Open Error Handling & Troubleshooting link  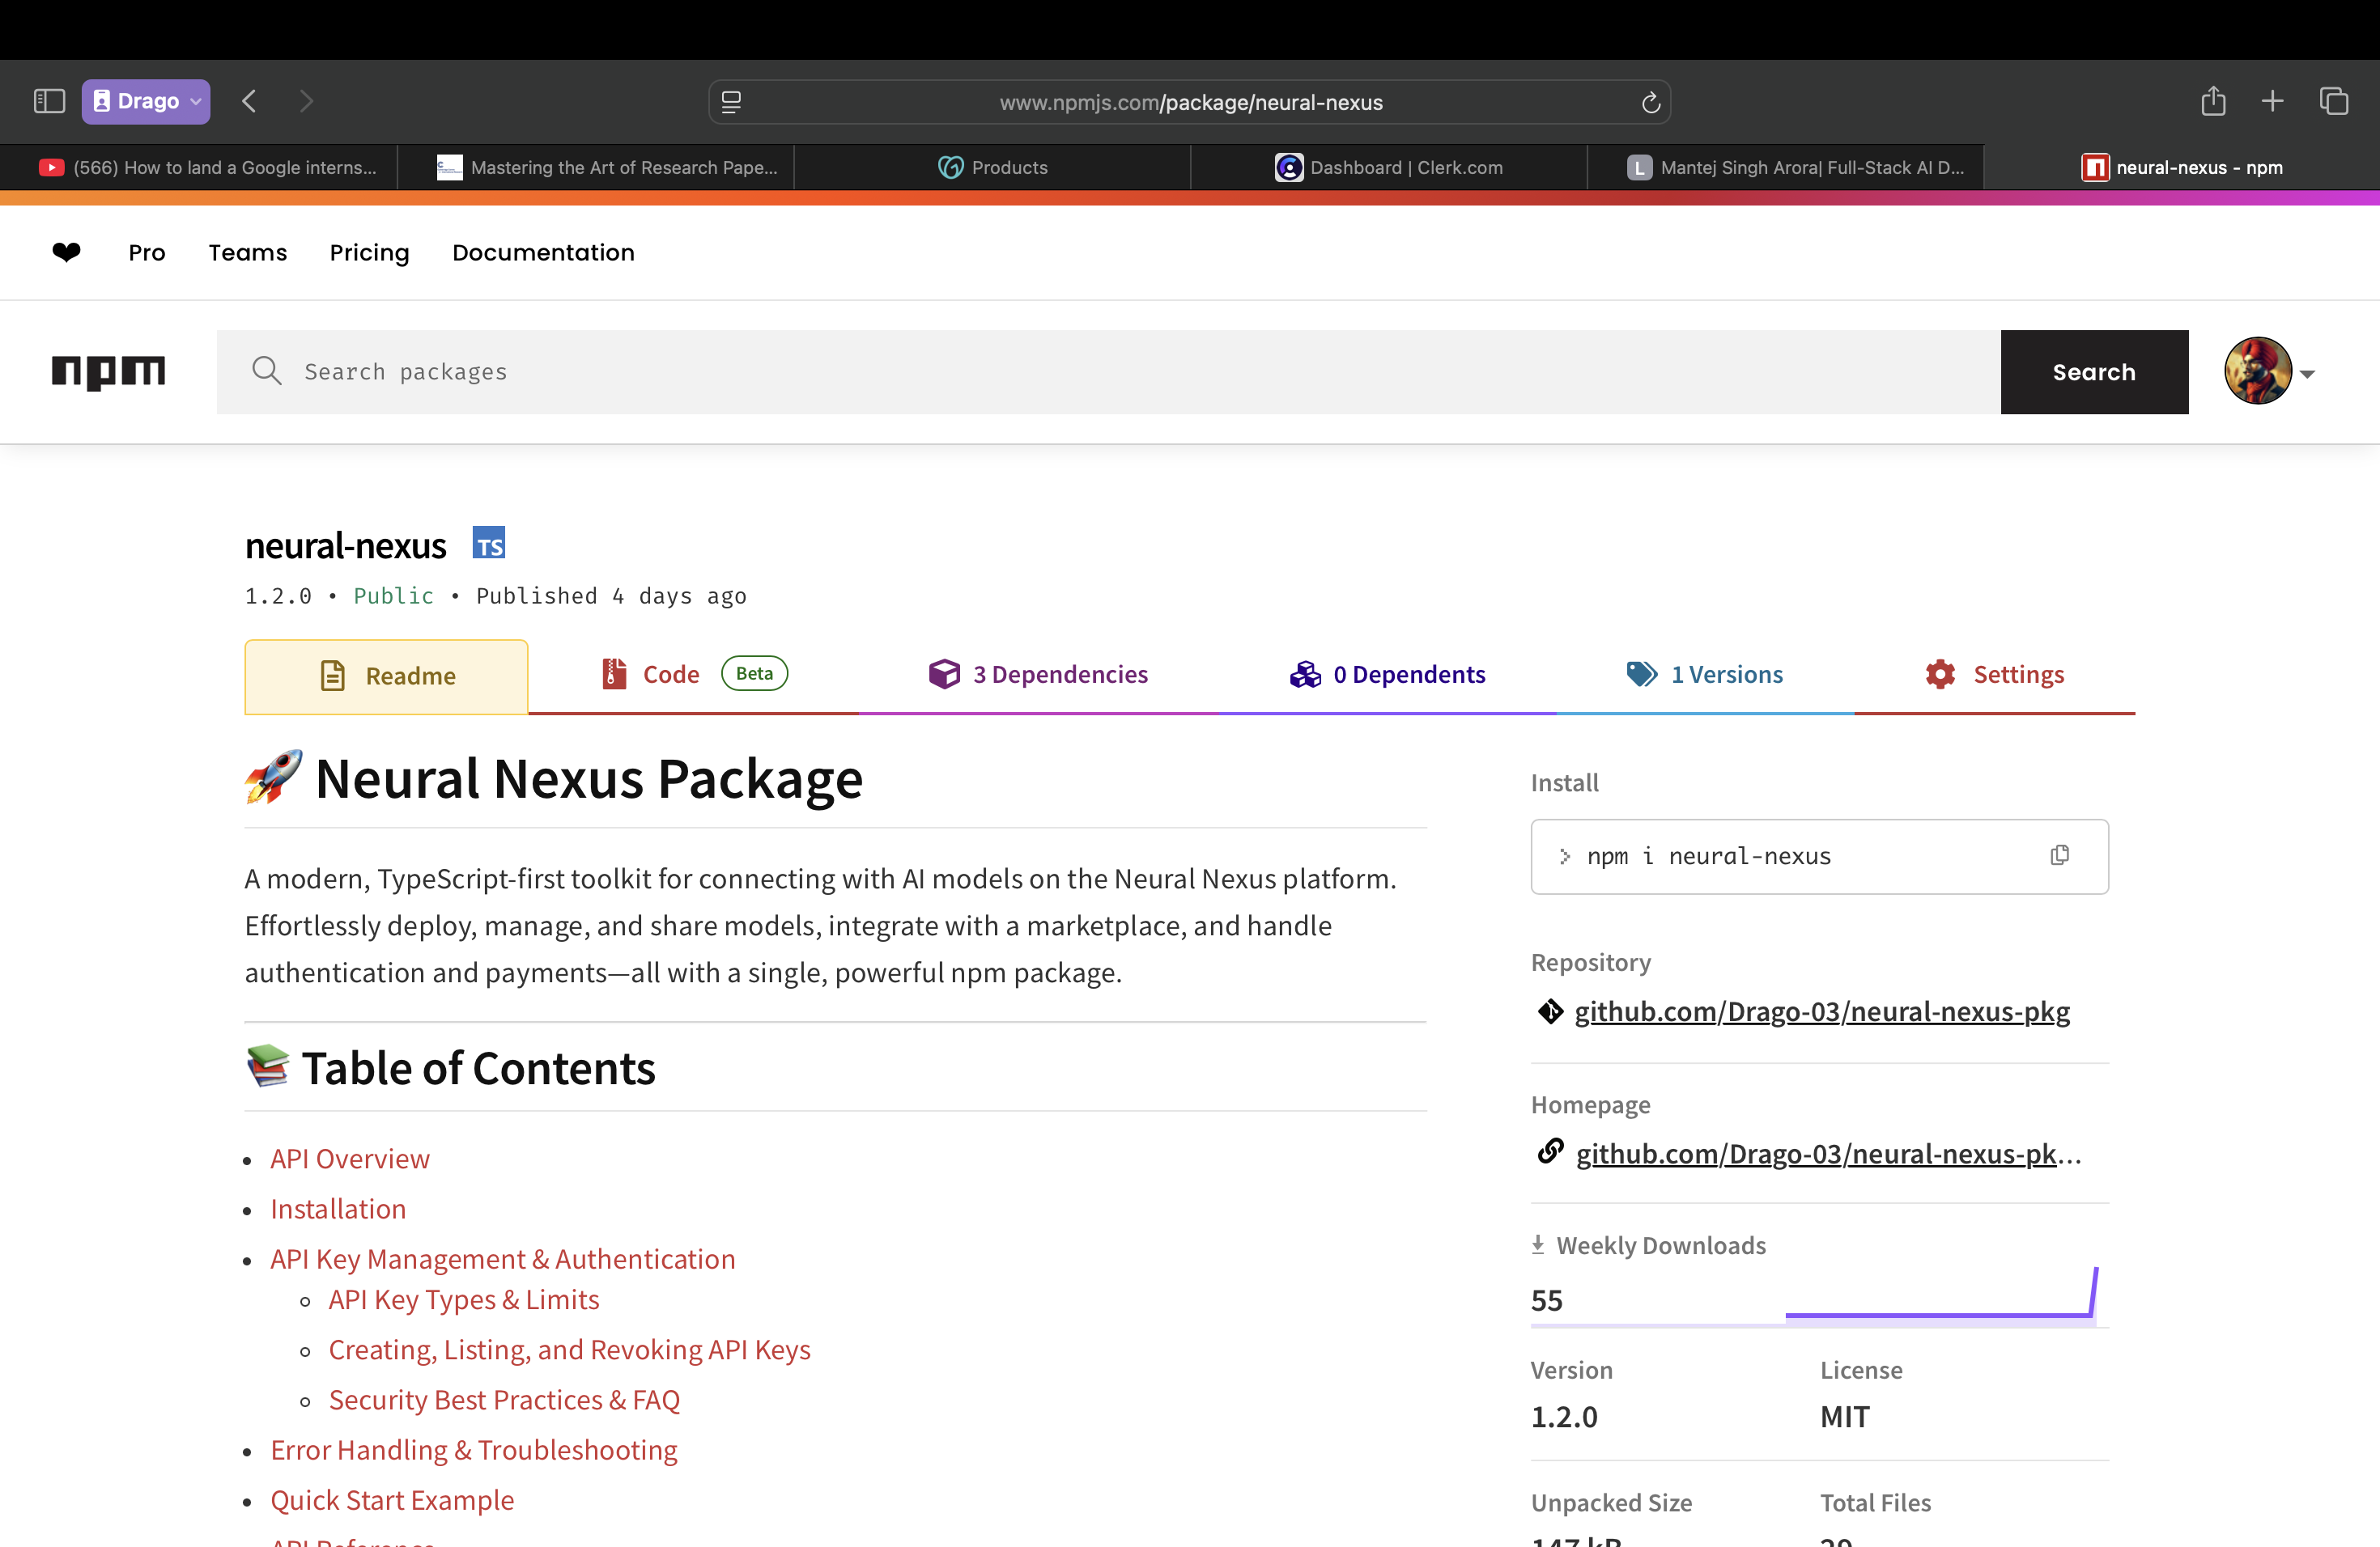[x=474, y=1450]
